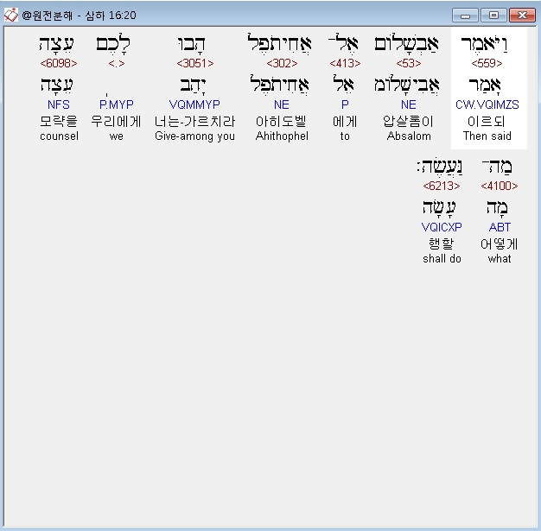
Task: Click Strong's number <6098>
Action: (58, 63)
